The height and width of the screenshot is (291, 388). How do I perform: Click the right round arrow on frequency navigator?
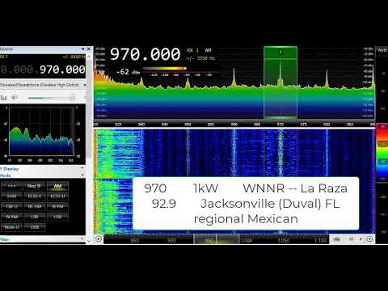pos(369,238)
